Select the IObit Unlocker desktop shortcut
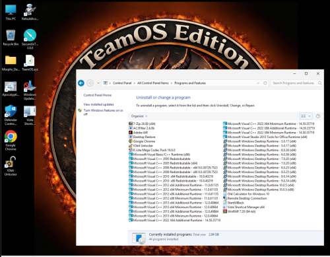Viewport: 330px width, 257px height. tap(11, 166)
